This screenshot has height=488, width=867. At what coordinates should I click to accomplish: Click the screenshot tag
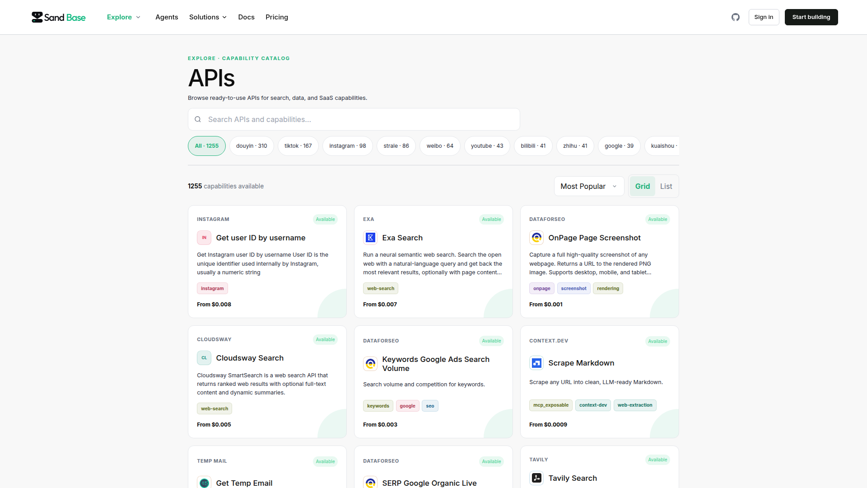(573, 288)
